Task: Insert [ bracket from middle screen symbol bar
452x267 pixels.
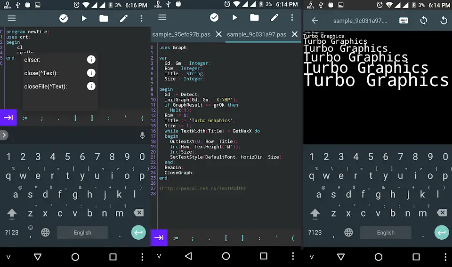Action: coord(226,238)
